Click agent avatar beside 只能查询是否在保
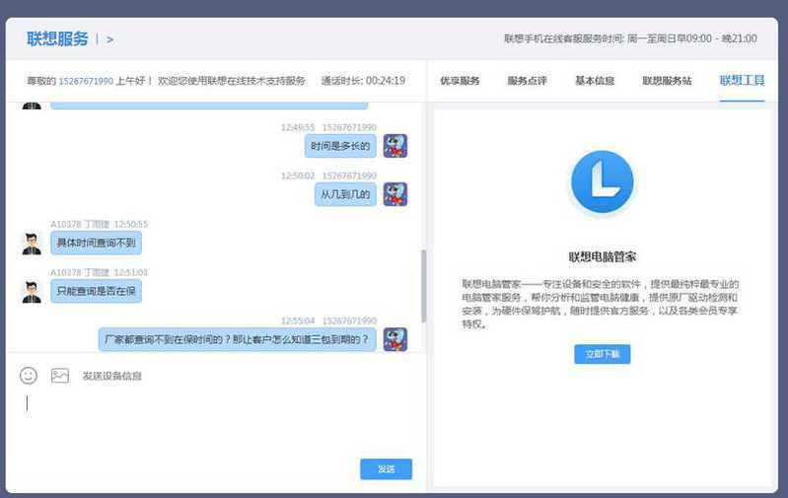 point(32,292)
